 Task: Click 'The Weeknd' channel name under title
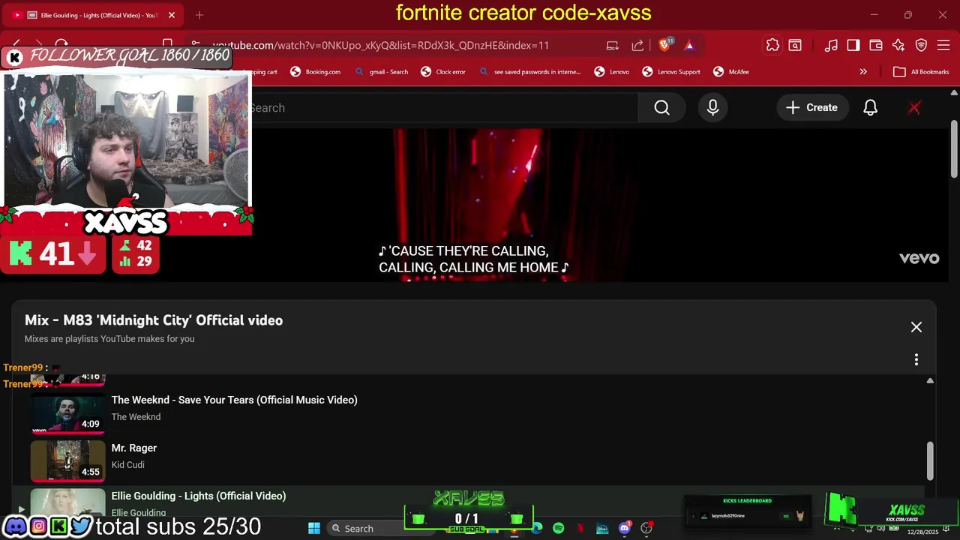click(136, 417)
